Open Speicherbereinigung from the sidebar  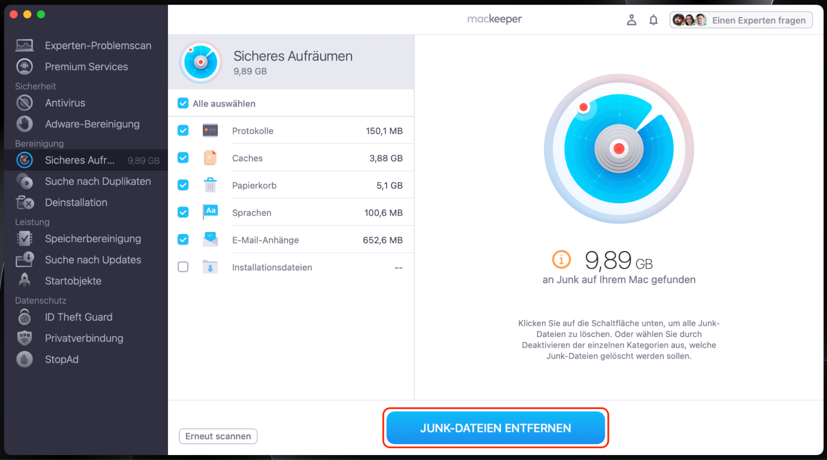point(86,238)
